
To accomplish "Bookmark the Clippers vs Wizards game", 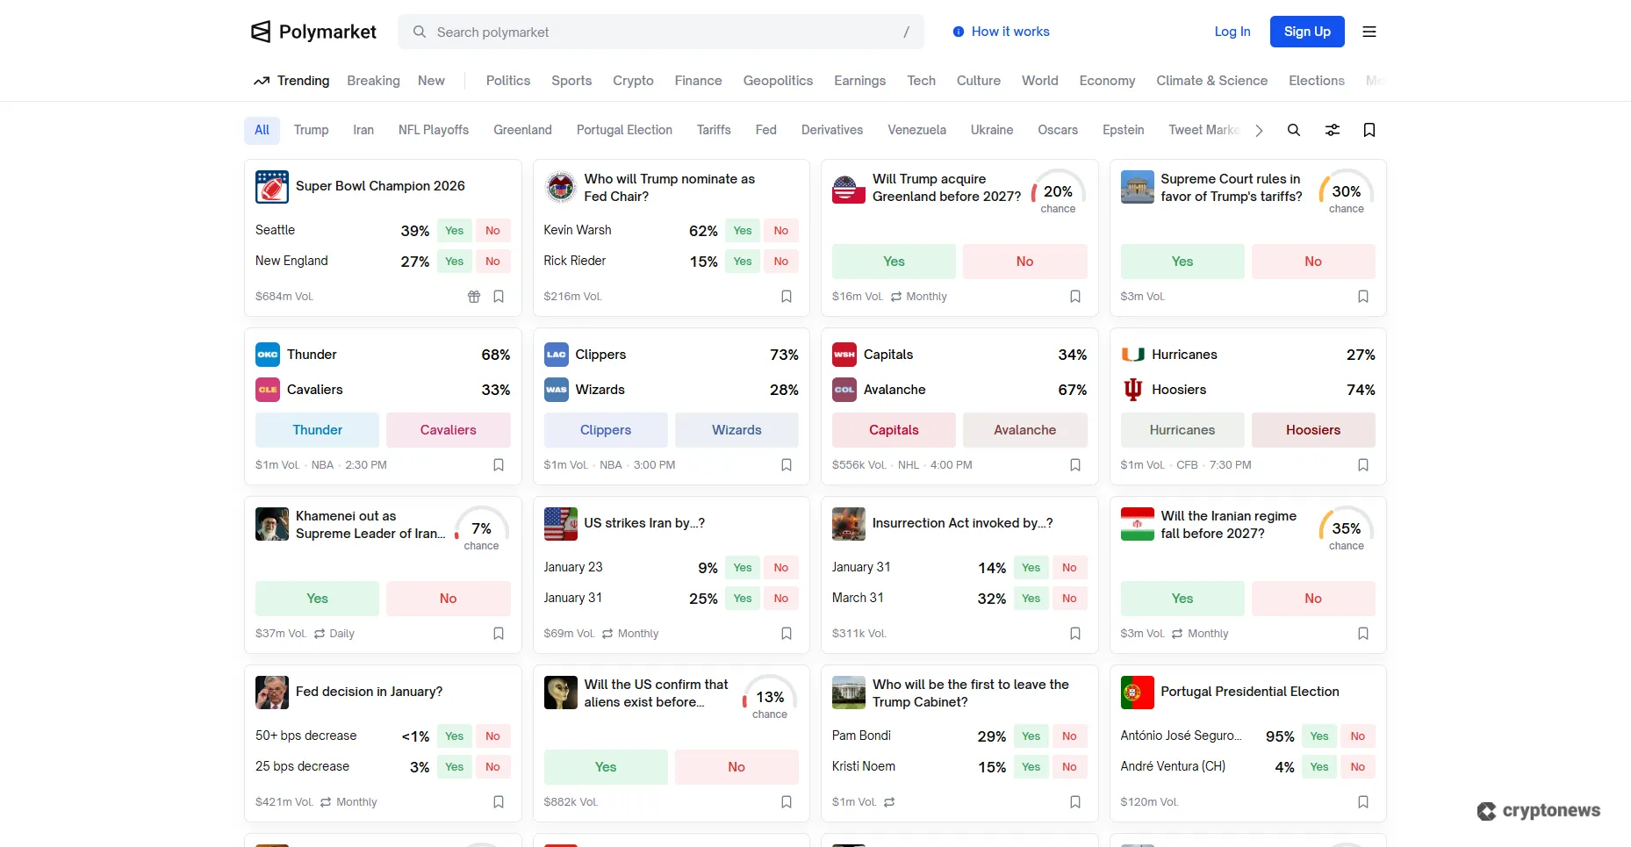I will coord(787,465).
